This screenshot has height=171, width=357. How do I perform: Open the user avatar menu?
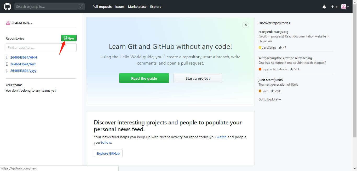345,7
